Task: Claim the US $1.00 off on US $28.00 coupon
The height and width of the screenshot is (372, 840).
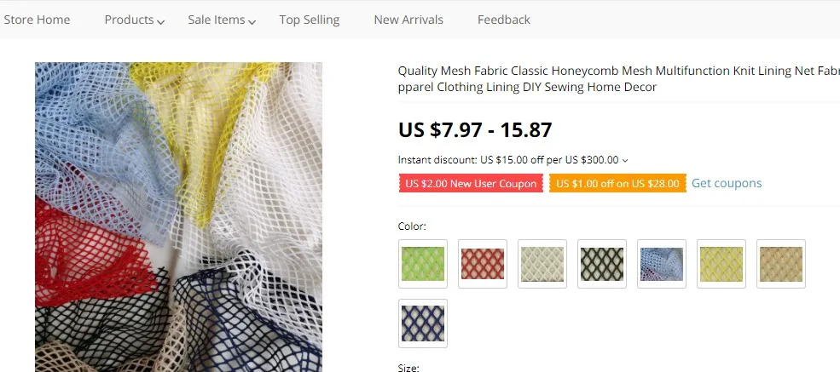Action: point(617,184)
